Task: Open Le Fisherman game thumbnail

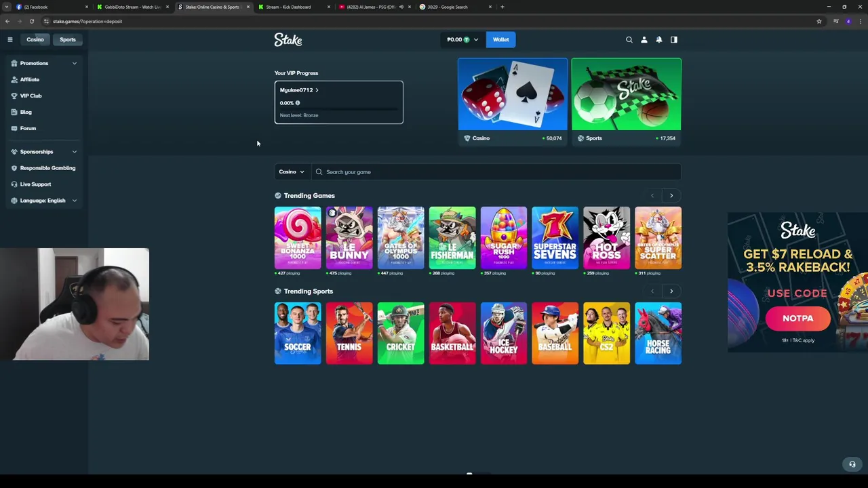Action: pos(452,238)
